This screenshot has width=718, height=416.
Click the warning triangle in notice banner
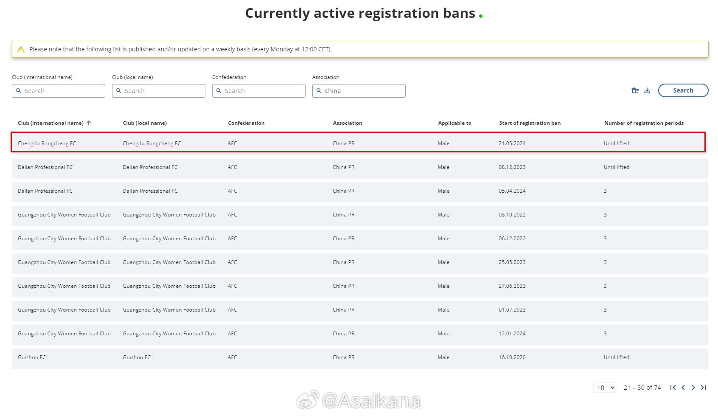[x=21, y=49]
